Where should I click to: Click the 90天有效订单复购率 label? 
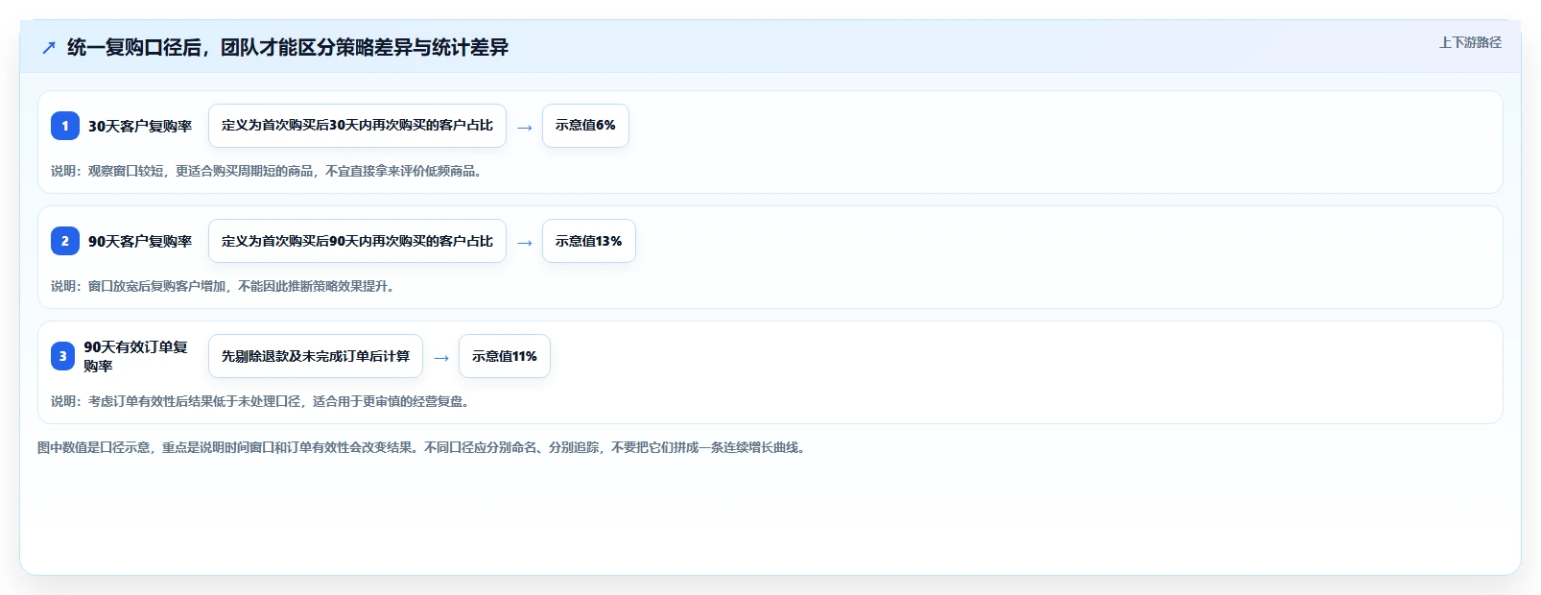(x=135, y=356)
